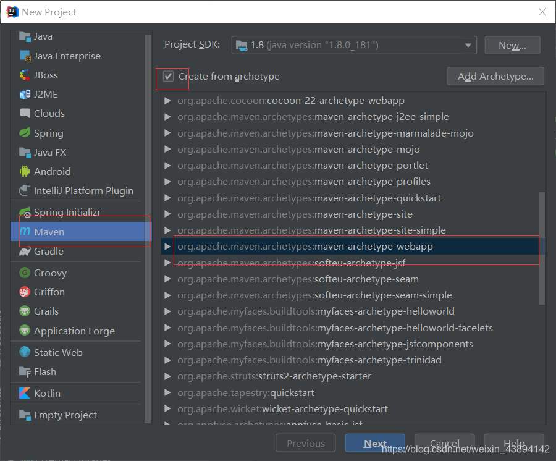Click the Add Archetype... button
This screenshot has width=556, height=461.
495,76
